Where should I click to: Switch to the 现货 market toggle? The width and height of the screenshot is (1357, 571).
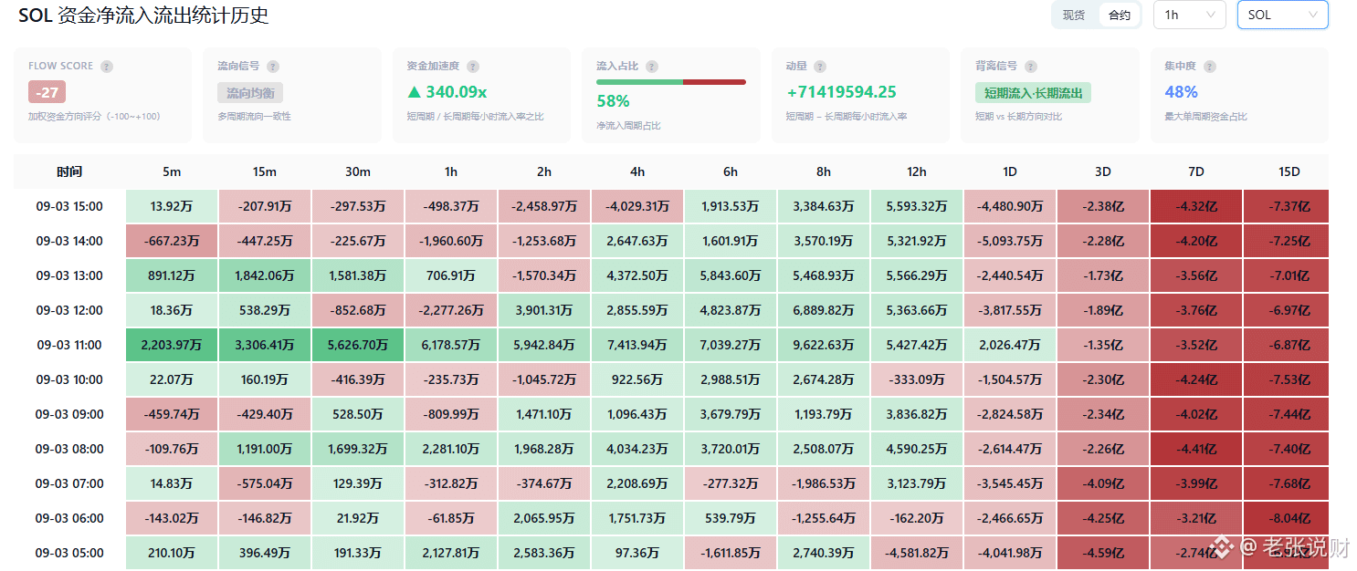point(1074,15)
